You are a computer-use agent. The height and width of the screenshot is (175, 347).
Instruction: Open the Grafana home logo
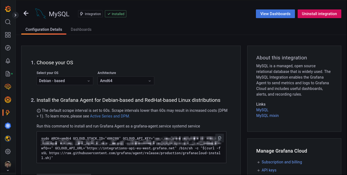tap(8, 9)
